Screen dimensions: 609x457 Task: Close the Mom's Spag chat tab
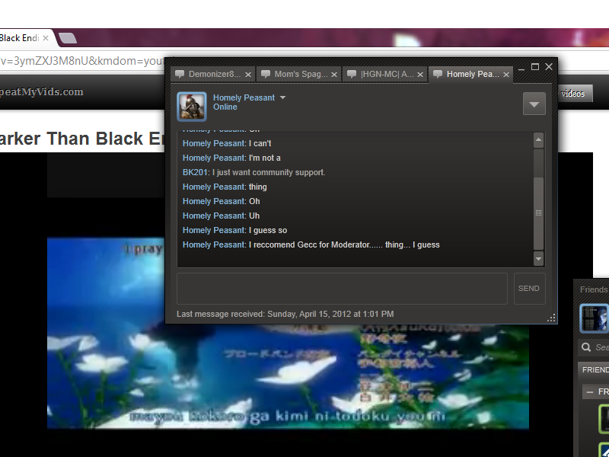[x=334, y=75]
